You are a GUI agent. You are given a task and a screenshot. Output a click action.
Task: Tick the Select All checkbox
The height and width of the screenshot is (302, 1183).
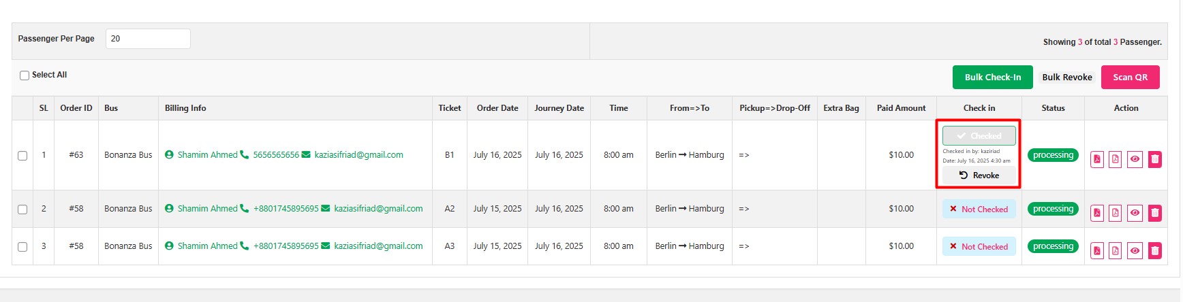25,75
